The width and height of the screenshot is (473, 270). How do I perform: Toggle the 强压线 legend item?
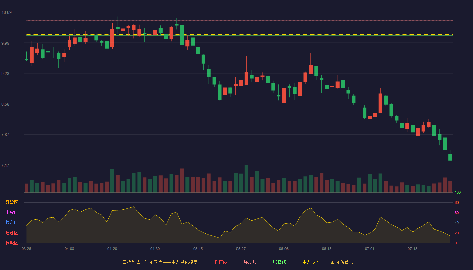pyautogui.click(x=218, y=262)
